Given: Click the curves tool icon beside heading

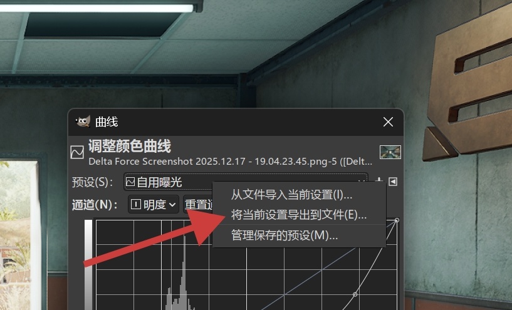Looking at the screenshot, I should 77,152.
